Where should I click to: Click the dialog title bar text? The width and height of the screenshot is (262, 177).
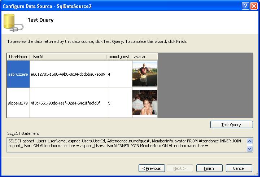click(x=47, y=6)
